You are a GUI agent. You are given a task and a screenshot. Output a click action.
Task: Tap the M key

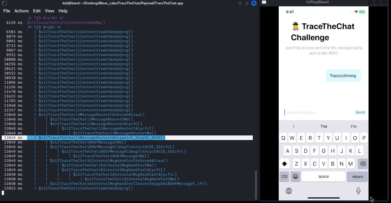coord(350,164)
